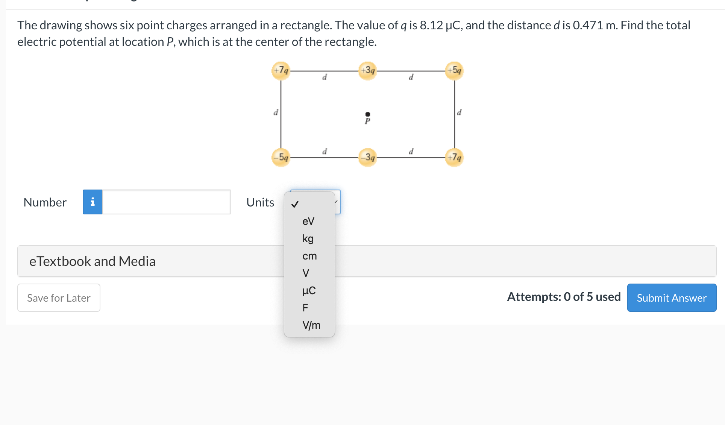Select µC from the units list
725x425 pixels.
point(309,290)
